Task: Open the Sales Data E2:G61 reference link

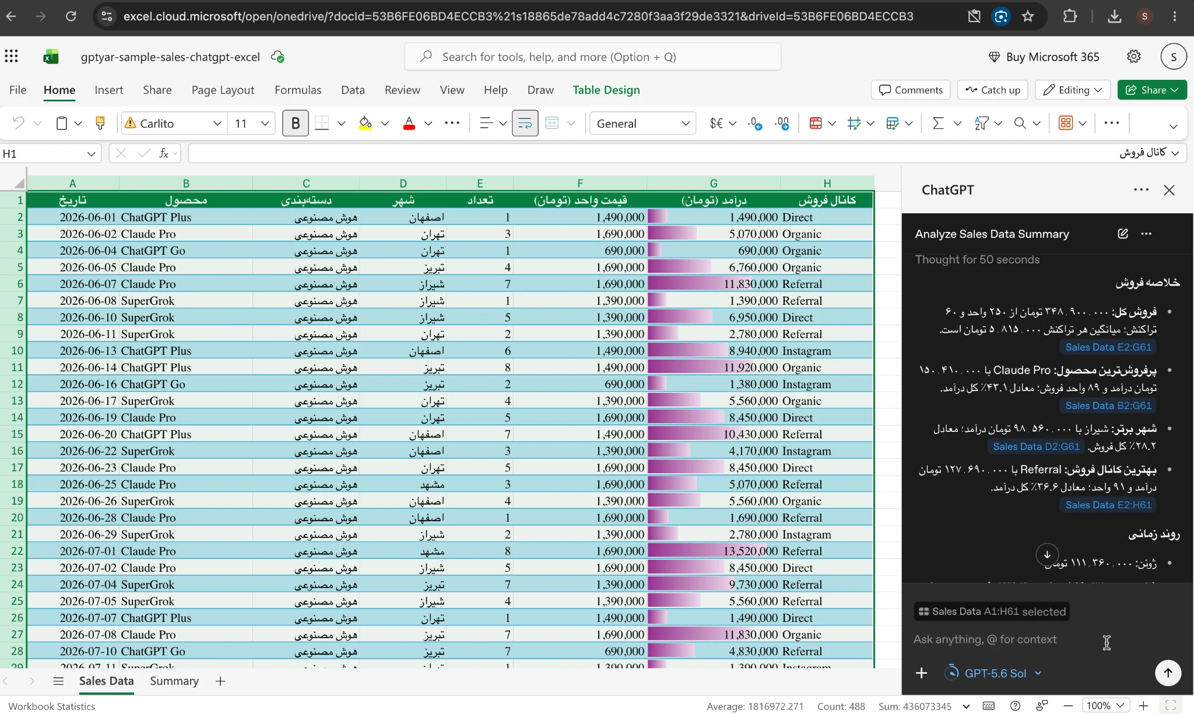Action: tap(1108, 347)
